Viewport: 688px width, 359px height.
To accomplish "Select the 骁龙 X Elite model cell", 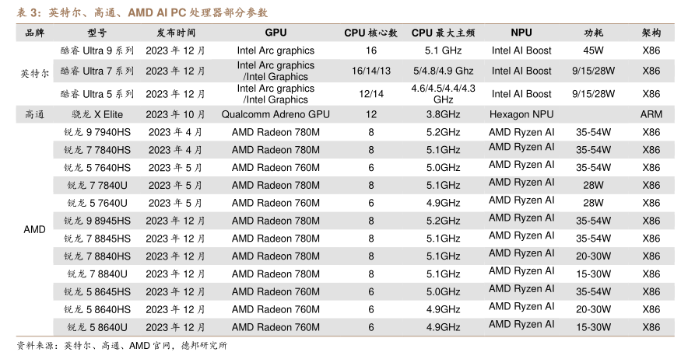I will pyautogui.click(x=97, y=114).
